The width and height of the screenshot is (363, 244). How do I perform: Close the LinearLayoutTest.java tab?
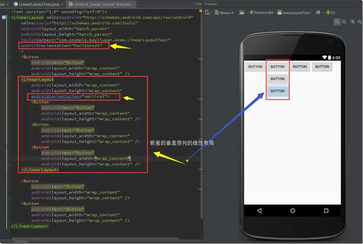coord(62,4)
